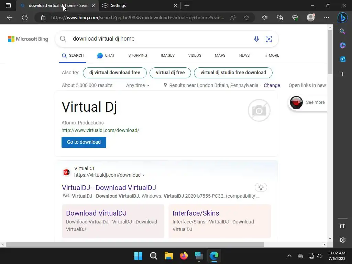Search using an image camera icon
Image resolution: width=352 pixels, height=264 pixels.
point(269,39)
